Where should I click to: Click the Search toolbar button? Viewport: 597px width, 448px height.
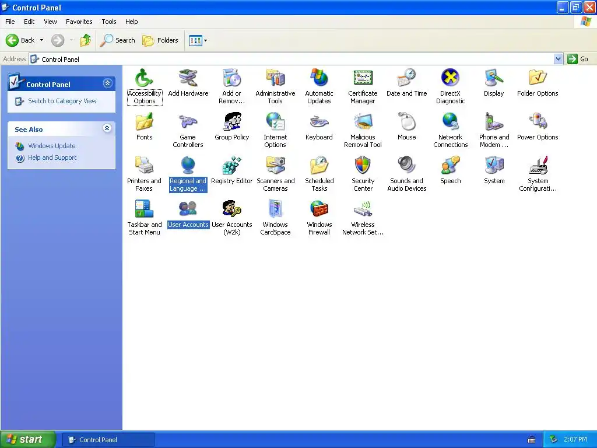[117, 40]
